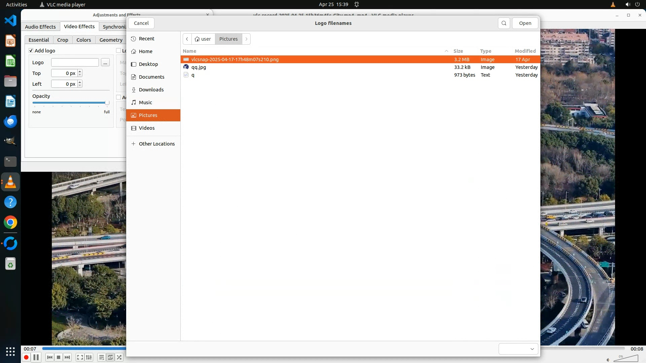Toggle fullscreen video mode
Screen dimensions: 646x363
(x=80, y=357)
